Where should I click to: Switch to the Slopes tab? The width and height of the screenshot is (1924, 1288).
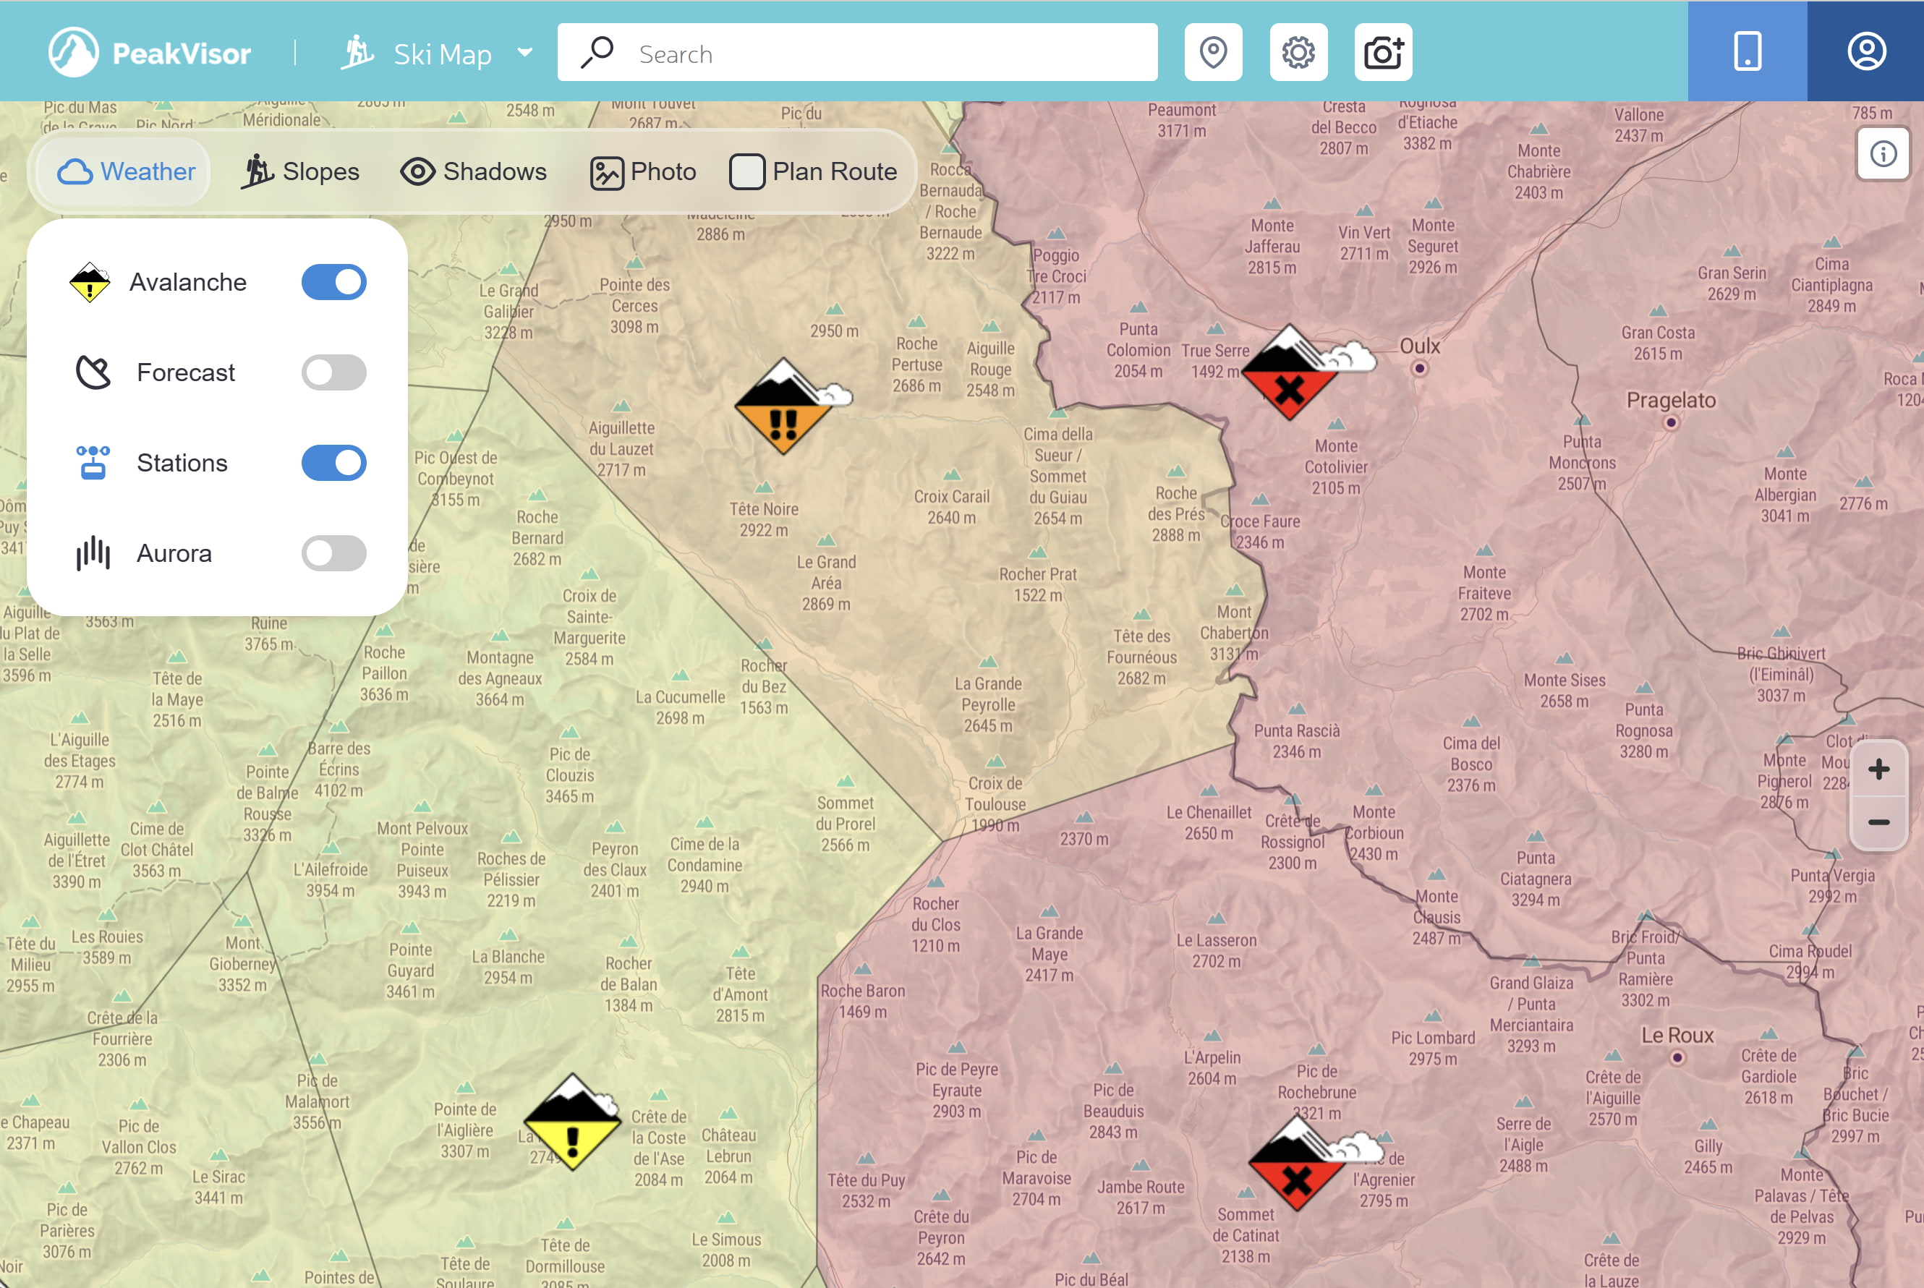point(301,171)
